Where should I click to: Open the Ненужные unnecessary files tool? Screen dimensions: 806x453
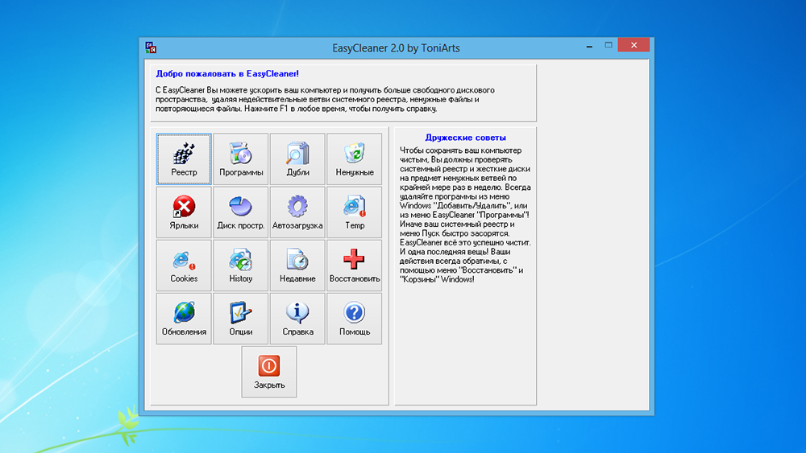[x=354, y=159]
